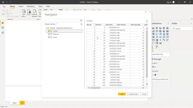
Task: Click the Copy command in Clipboard group
Action: (x=10, y=13)
